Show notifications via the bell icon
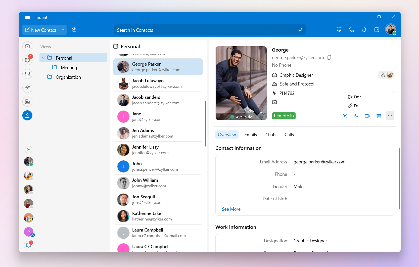 coord(364,30)
